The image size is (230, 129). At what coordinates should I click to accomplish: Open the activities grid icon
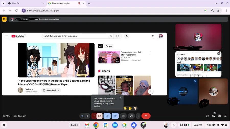click(x=225, y=116)
